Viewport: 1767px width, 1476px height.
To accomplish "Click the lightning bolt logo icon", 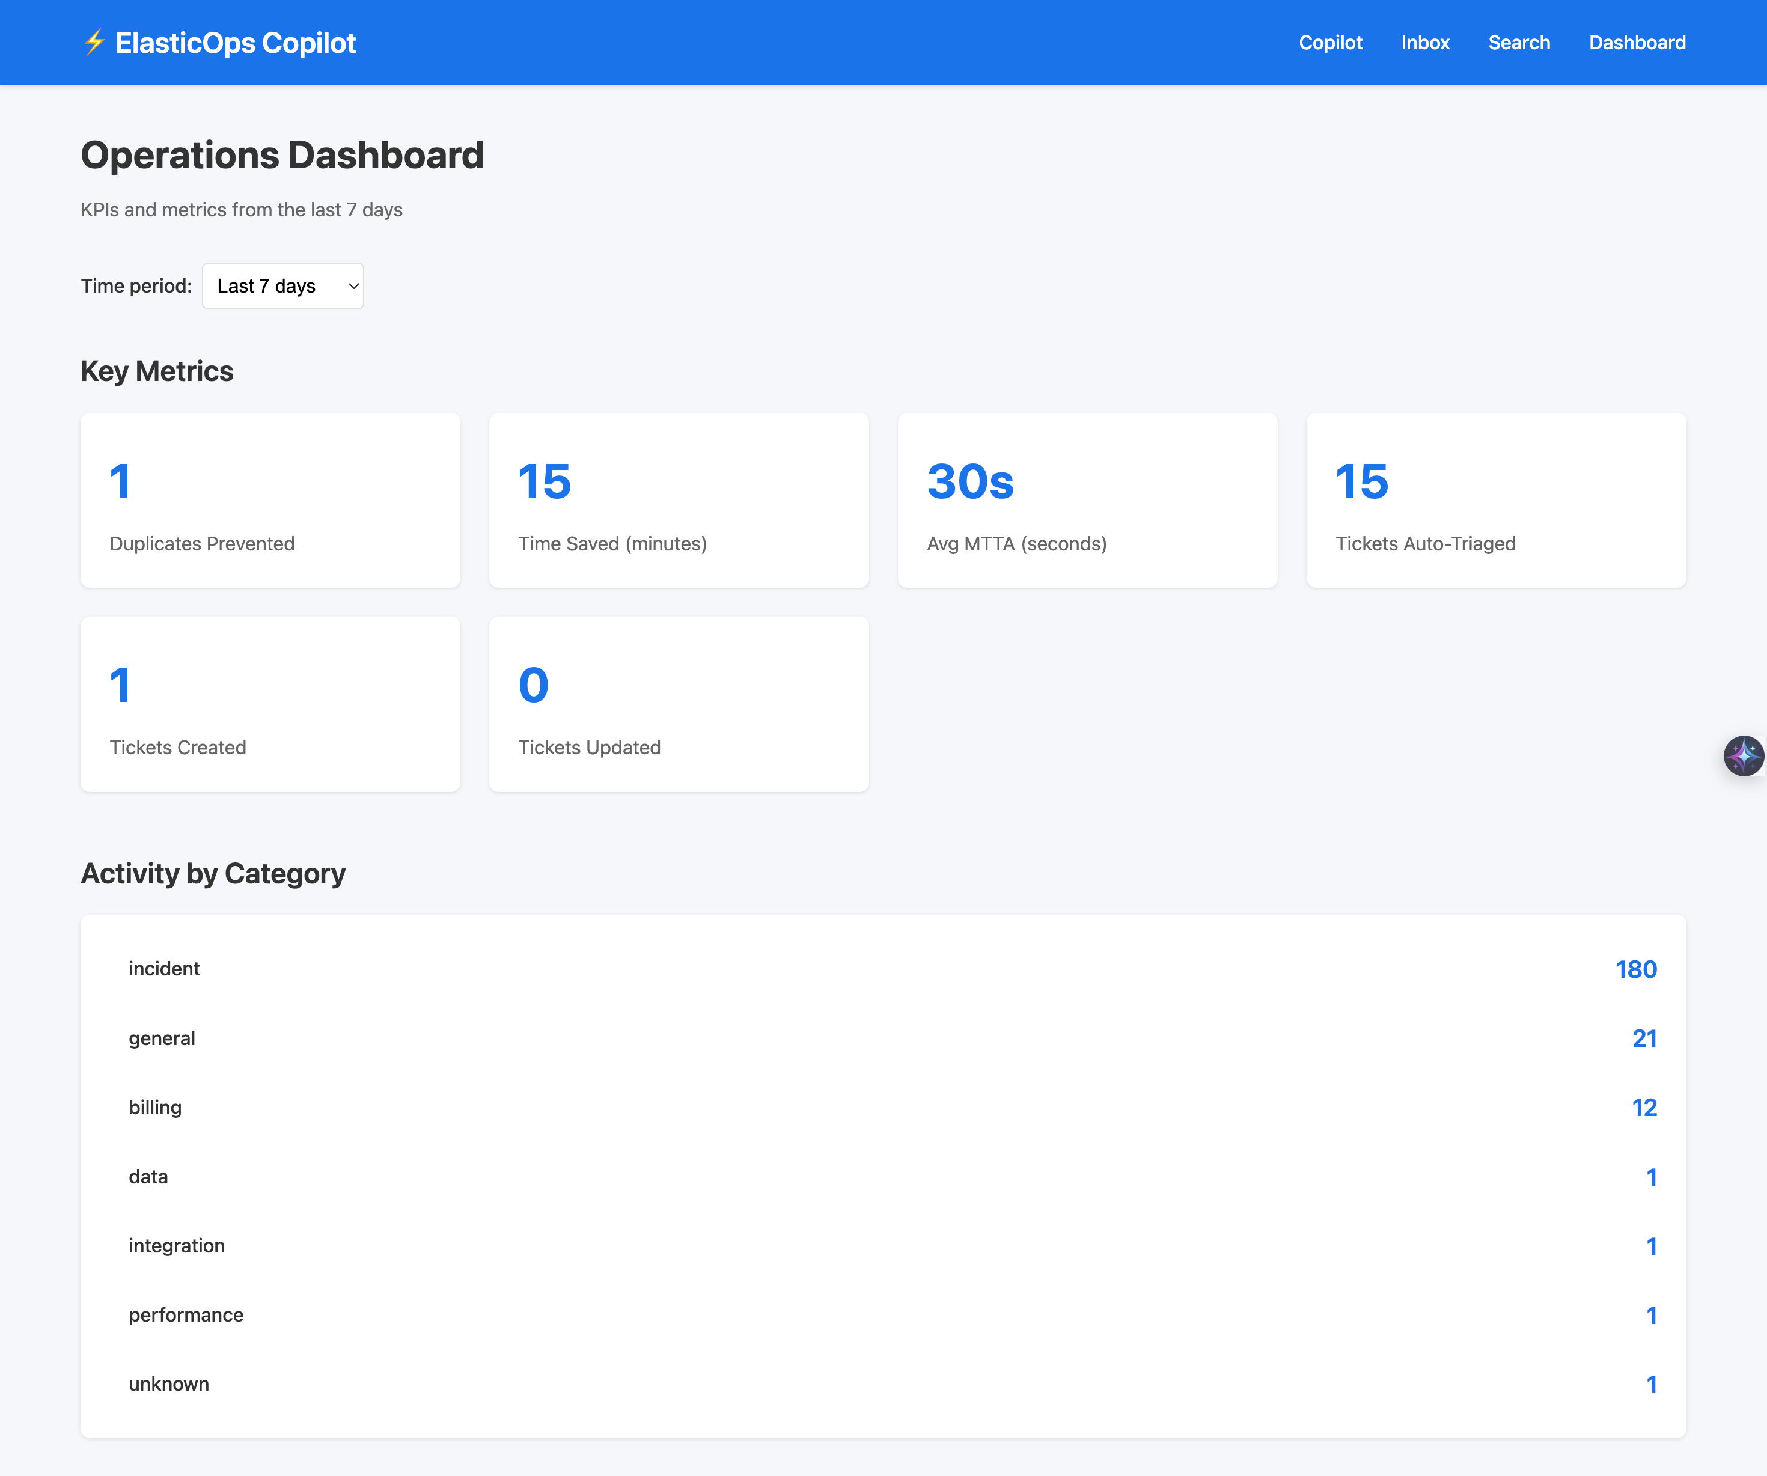I will (94, 42).
